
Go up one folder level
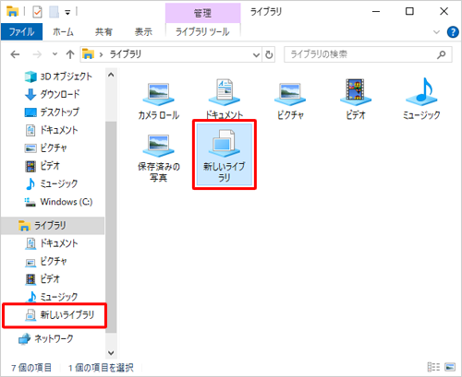pos(70,54)
